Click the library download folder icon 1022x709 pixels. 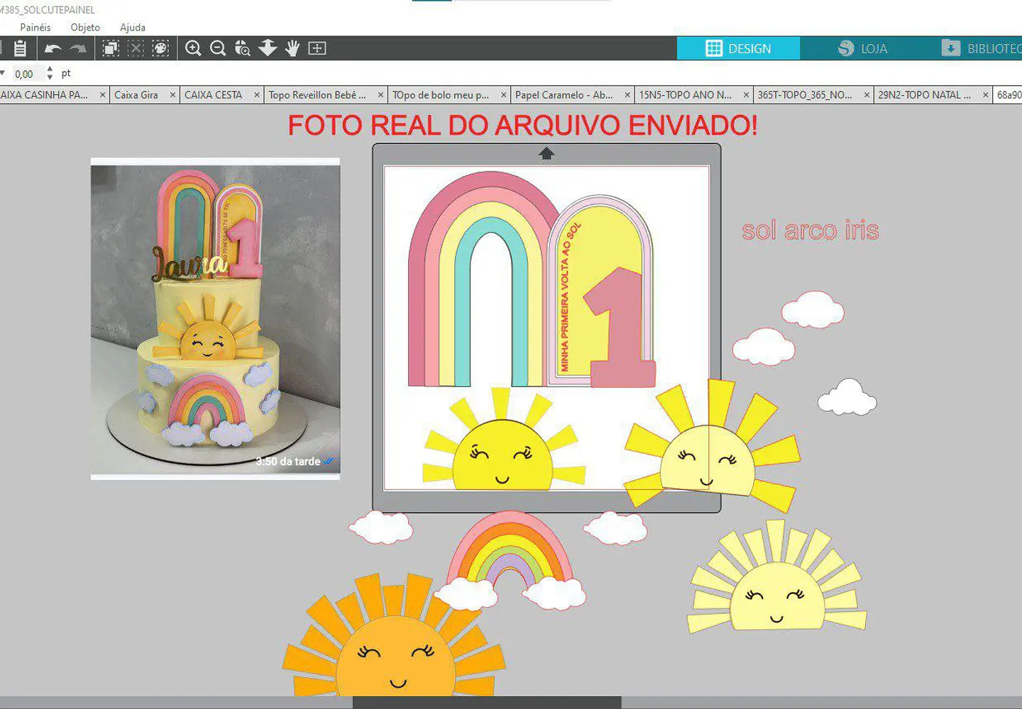[x=950, y=48]
